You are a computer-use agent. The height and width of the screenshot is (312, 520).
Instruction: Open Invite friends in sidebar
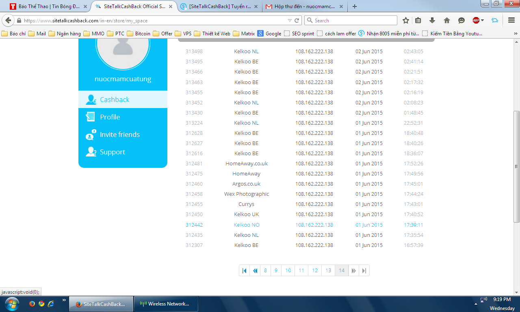(x=119, y=134)
